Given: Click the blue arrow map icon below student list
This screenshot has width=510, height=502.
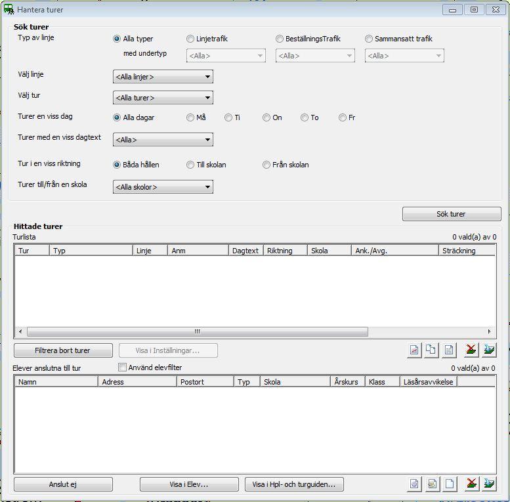Looking at the screenshot, I should pos(489,484).
